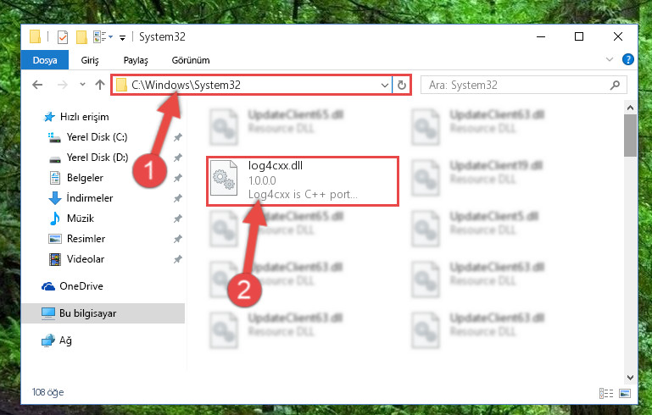
Task: Expand the ribbon with the chevron
Action: (x=609, y=59)
